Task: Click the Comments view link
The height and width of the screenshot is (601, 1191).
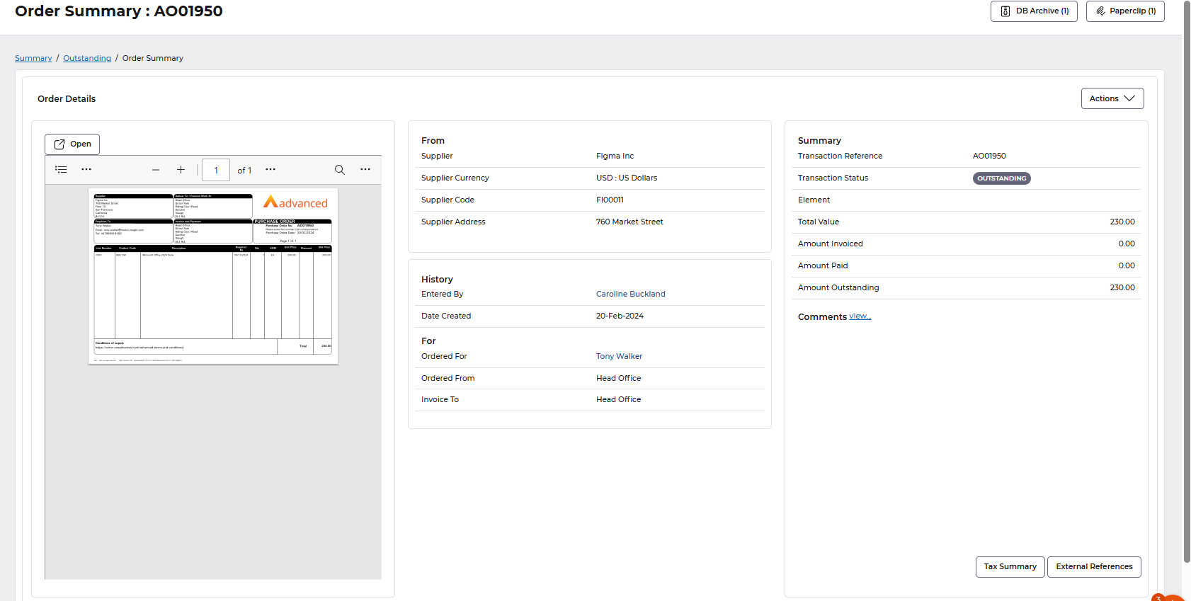Action: [860, 316]
